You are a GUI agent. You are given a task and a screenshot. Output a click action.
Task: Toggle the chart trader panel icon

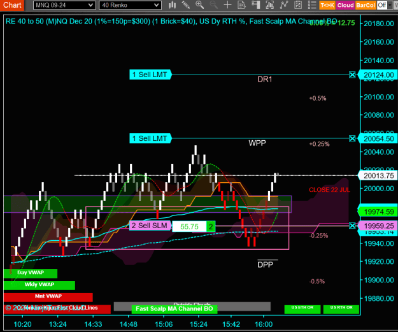(x=255, y=5)
